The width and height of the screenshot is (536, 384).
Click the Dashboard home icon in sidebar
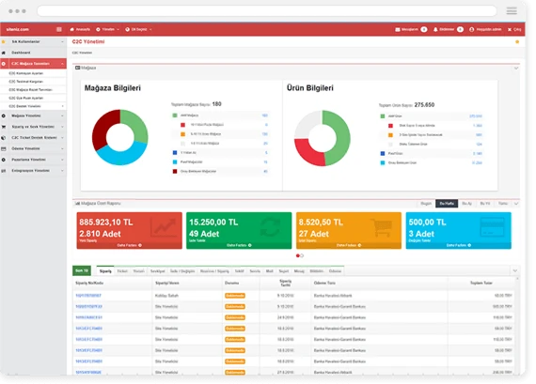pyautogui.click(x=4, y=53)
